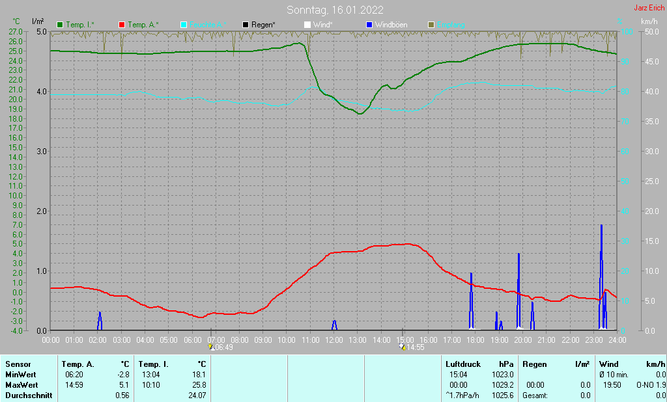This screenshot has width=667, height=402.
Task: Click the '12:00' label on the time axis
Action: click(334, 340)
